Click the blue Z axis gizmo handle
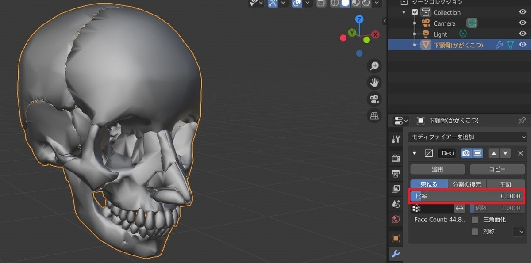The width and height of the screenshot is (531, 263). [x=359, y=19]
